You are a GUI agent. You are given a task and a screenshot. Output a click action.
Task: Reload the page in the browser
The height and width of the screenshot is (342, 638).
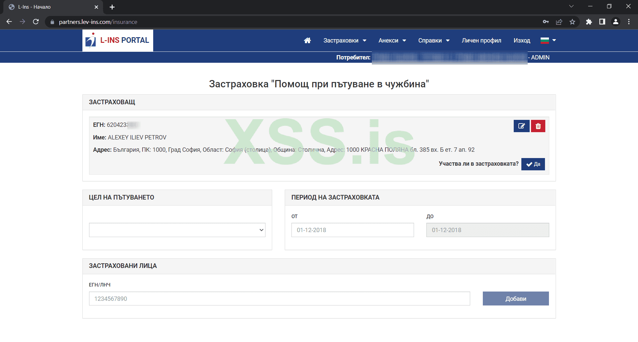36,22
